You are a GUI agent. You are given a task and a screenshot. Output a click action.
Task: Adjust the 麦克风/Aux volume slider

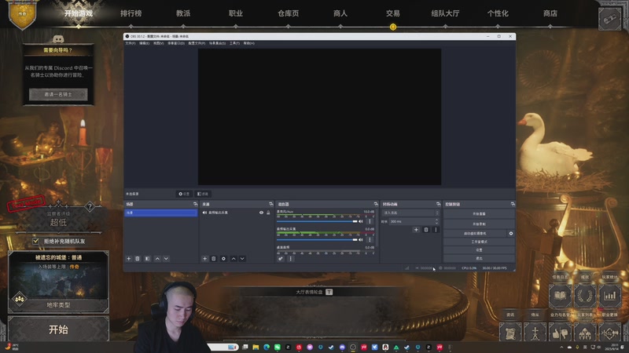tap(317, 221)
